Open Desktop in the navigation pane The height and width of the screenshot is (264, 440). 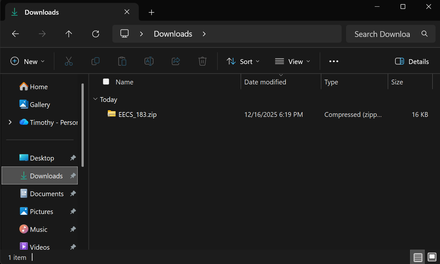click(x=37, y=158)
